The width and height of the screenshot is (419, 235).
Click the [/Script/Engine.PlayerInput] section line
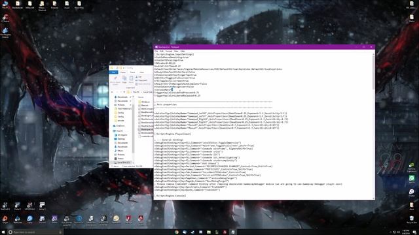coord(173,134)
